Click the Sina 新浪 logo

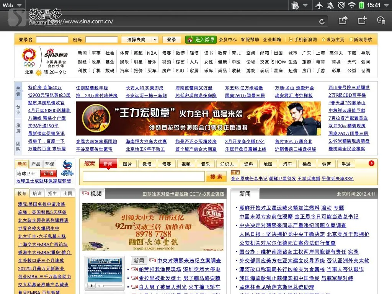[x=56, y=54]
